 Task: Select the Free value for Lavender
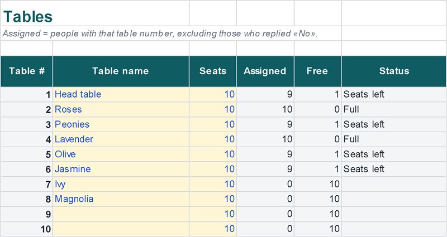coord(317,139)
